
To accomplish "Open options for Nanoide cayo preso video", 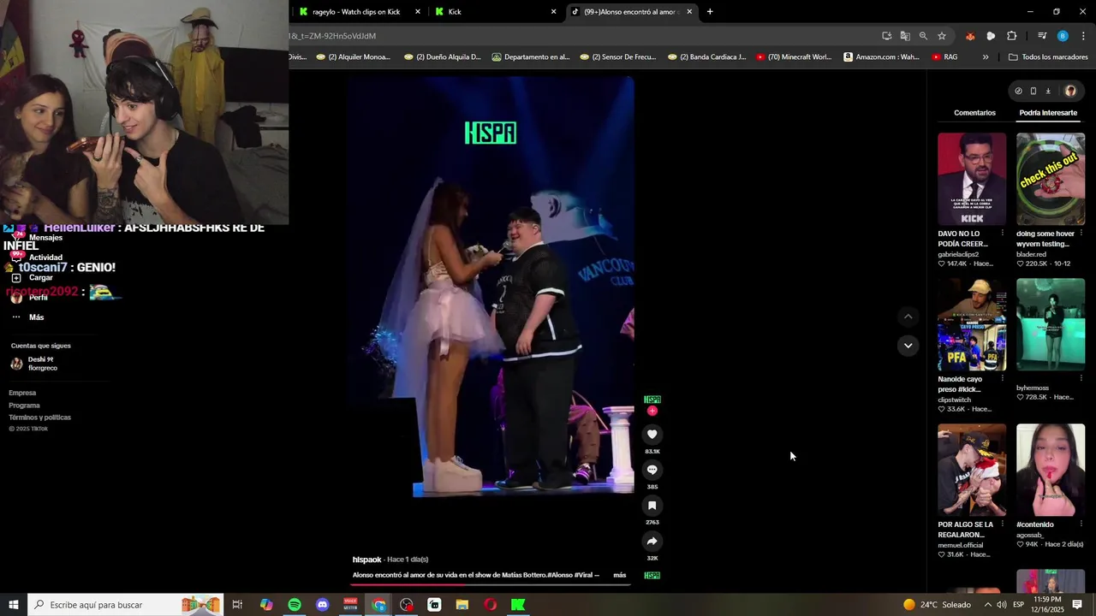I will [1002, 378].
